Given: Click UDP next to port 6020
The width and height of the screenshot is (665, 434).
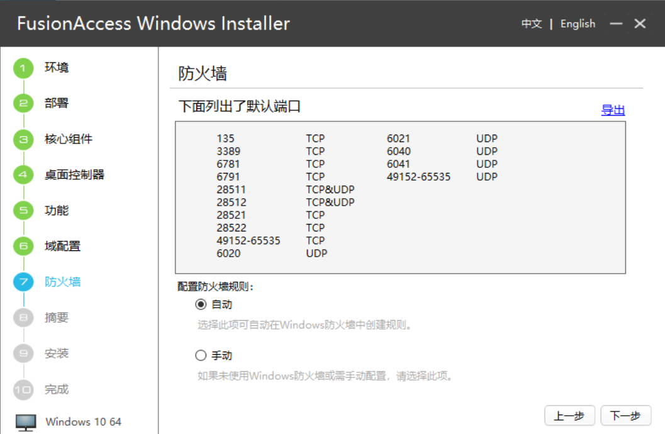Looking at the screenshot, I should (316, 253).
